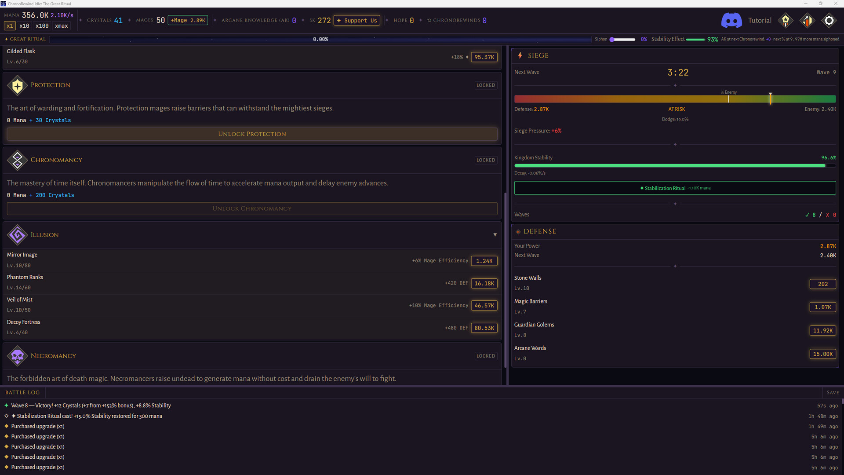The image size is (844, 475).
Task: Click Unlock Protection button
Action: 252,134
